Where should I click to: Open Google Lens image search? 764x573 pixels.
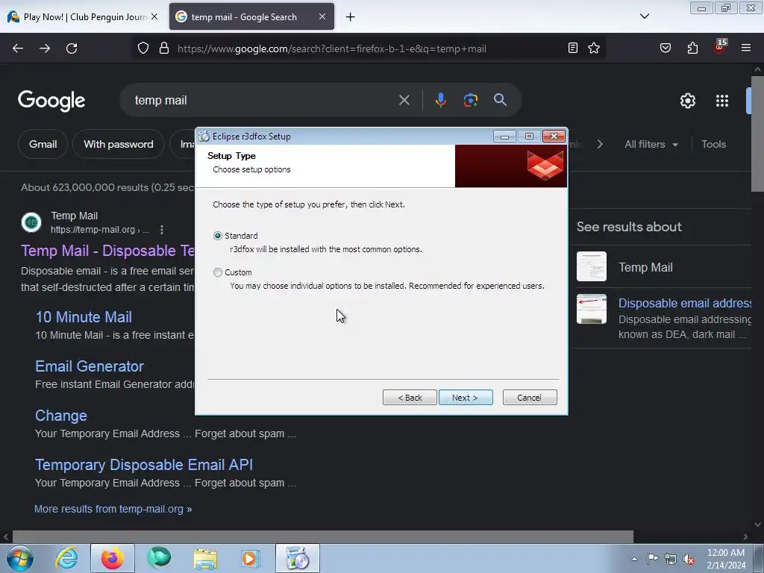[x=470, y=101]
